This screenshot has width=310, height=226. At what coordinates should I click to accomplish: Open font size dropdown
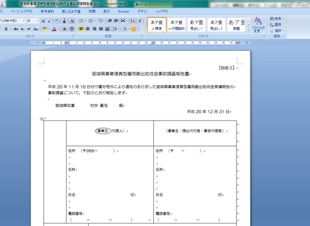click(37, 21)
